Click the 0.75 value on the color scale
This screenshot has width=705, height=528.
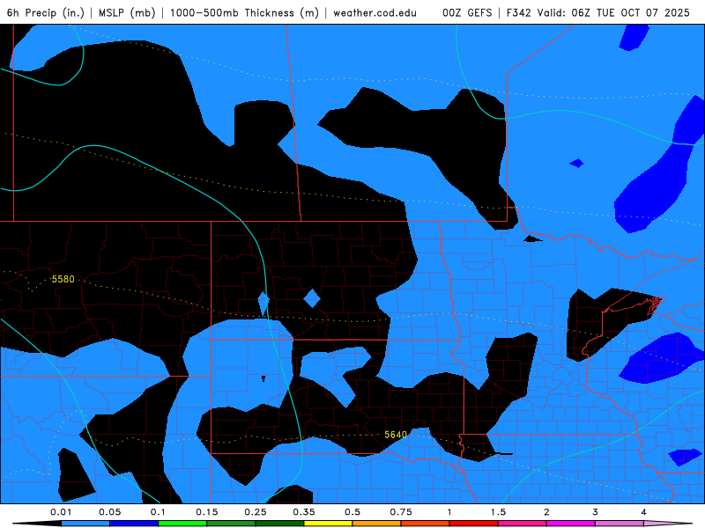pos(401,512)
